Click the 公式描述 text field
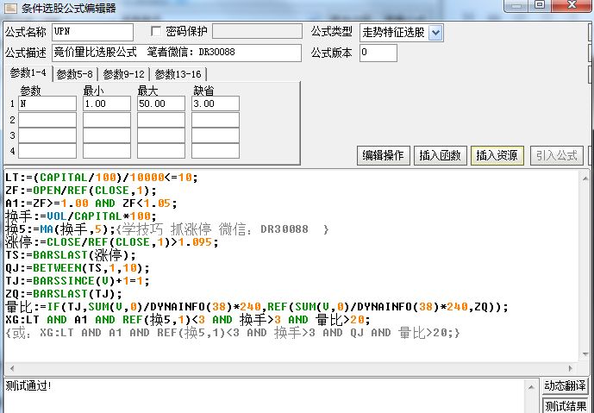Viewport: 594px width, 413px height. 177,53
